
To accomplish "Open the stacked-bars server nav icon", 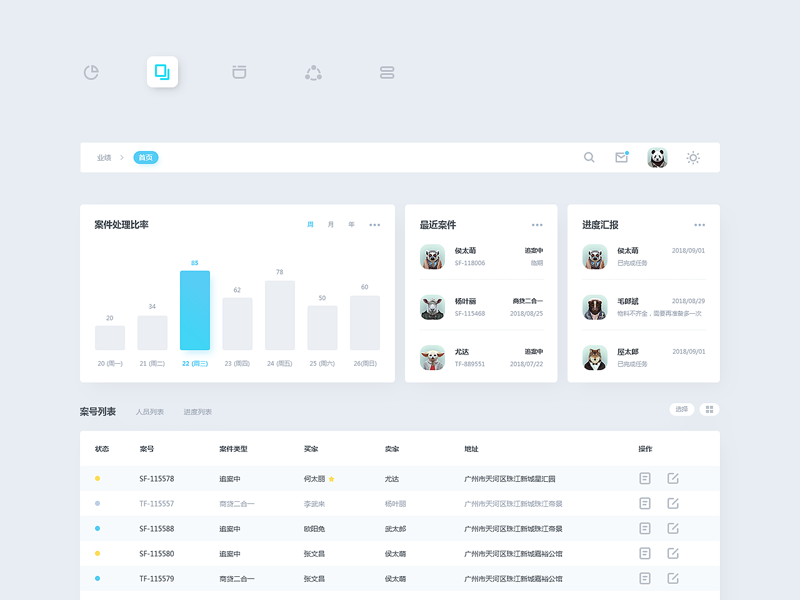I will pyautogui.click(x=387, y=72).
